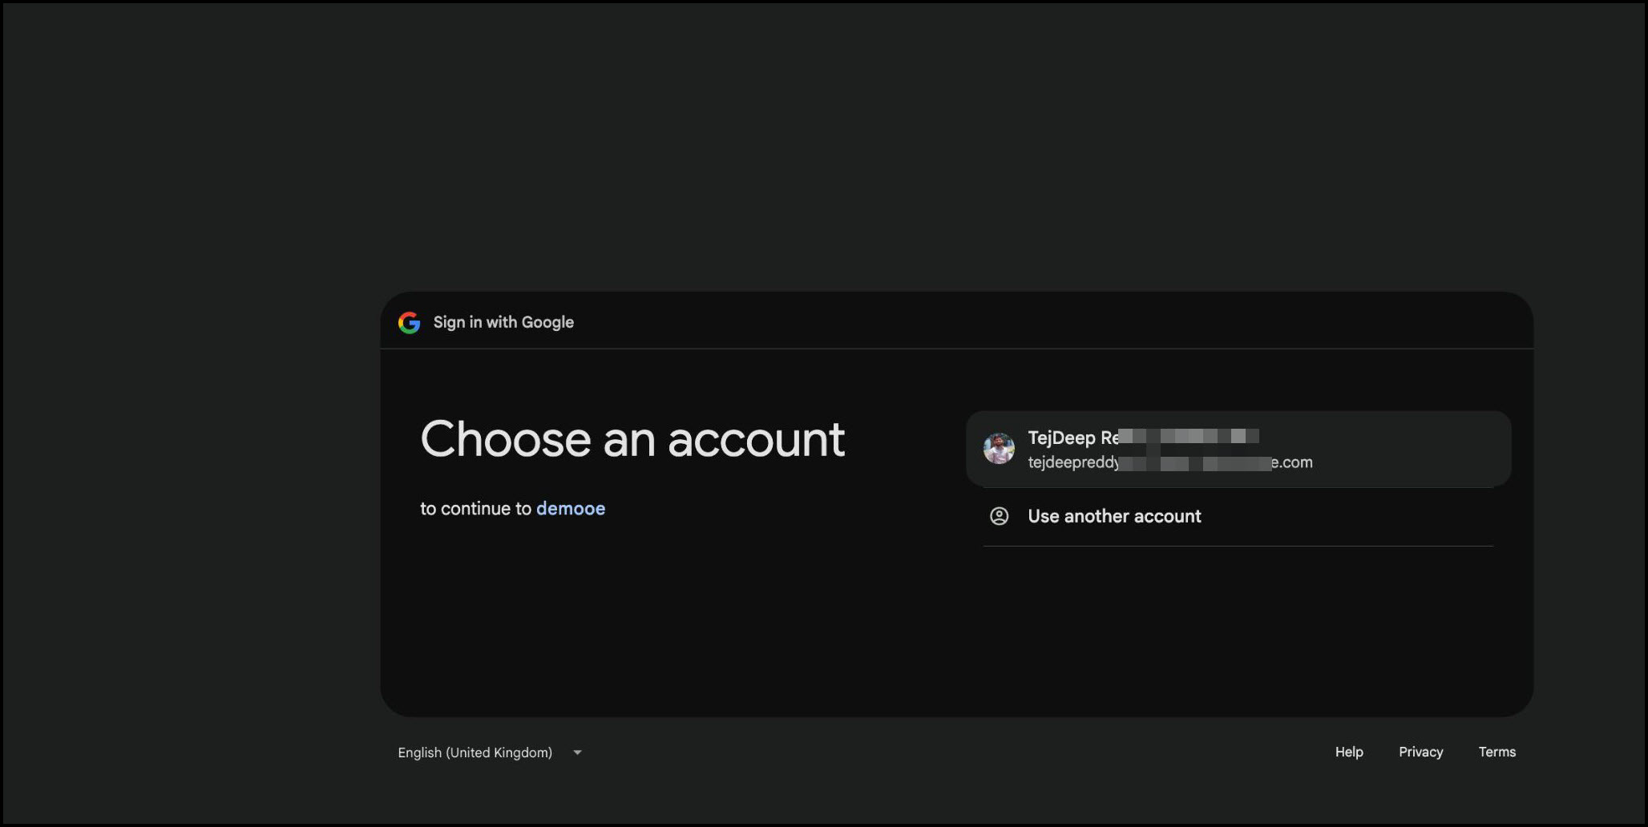Screen dimensions: 1648x827
Task: Open the Privacy link
Action: tap(1420, 752)
